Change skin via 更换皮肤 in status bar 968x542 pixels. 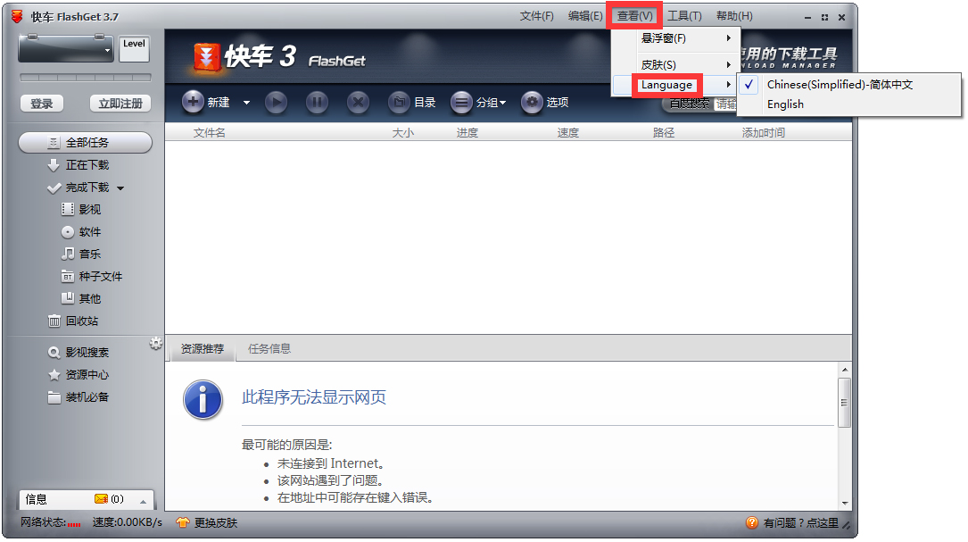point(217,525)
